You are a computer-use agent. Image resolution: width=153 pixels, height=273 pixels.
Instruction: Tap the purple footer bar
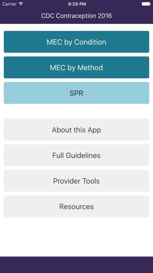[x=76, y=265]
